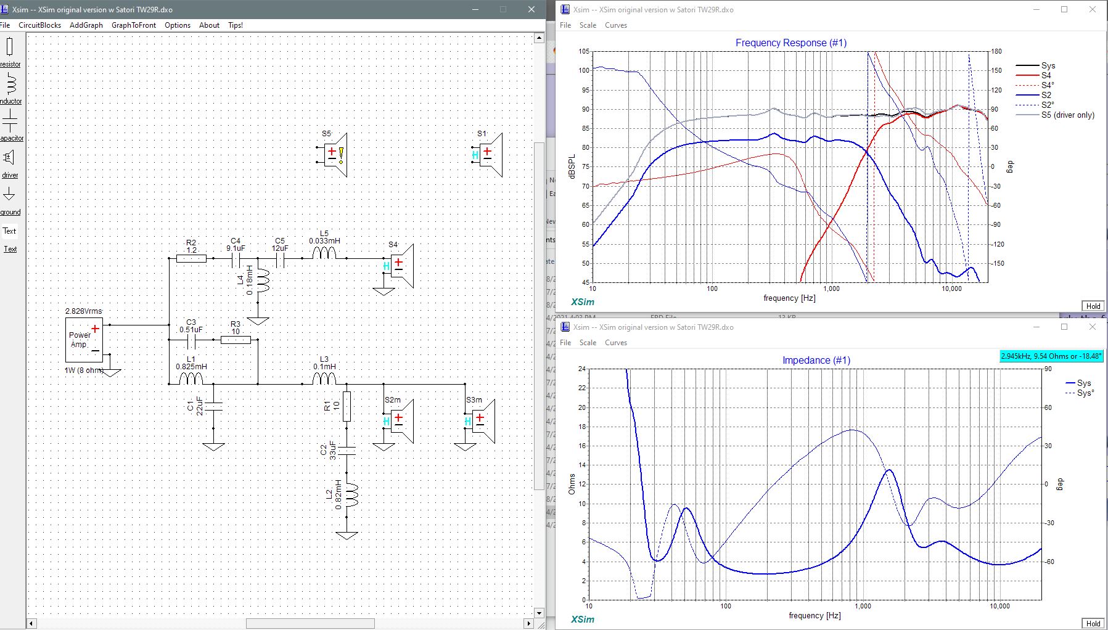The height and width of the screenshot is (630, 1108).
Task: Click Hold button in Impedance window
Action: click(1093, 623)
